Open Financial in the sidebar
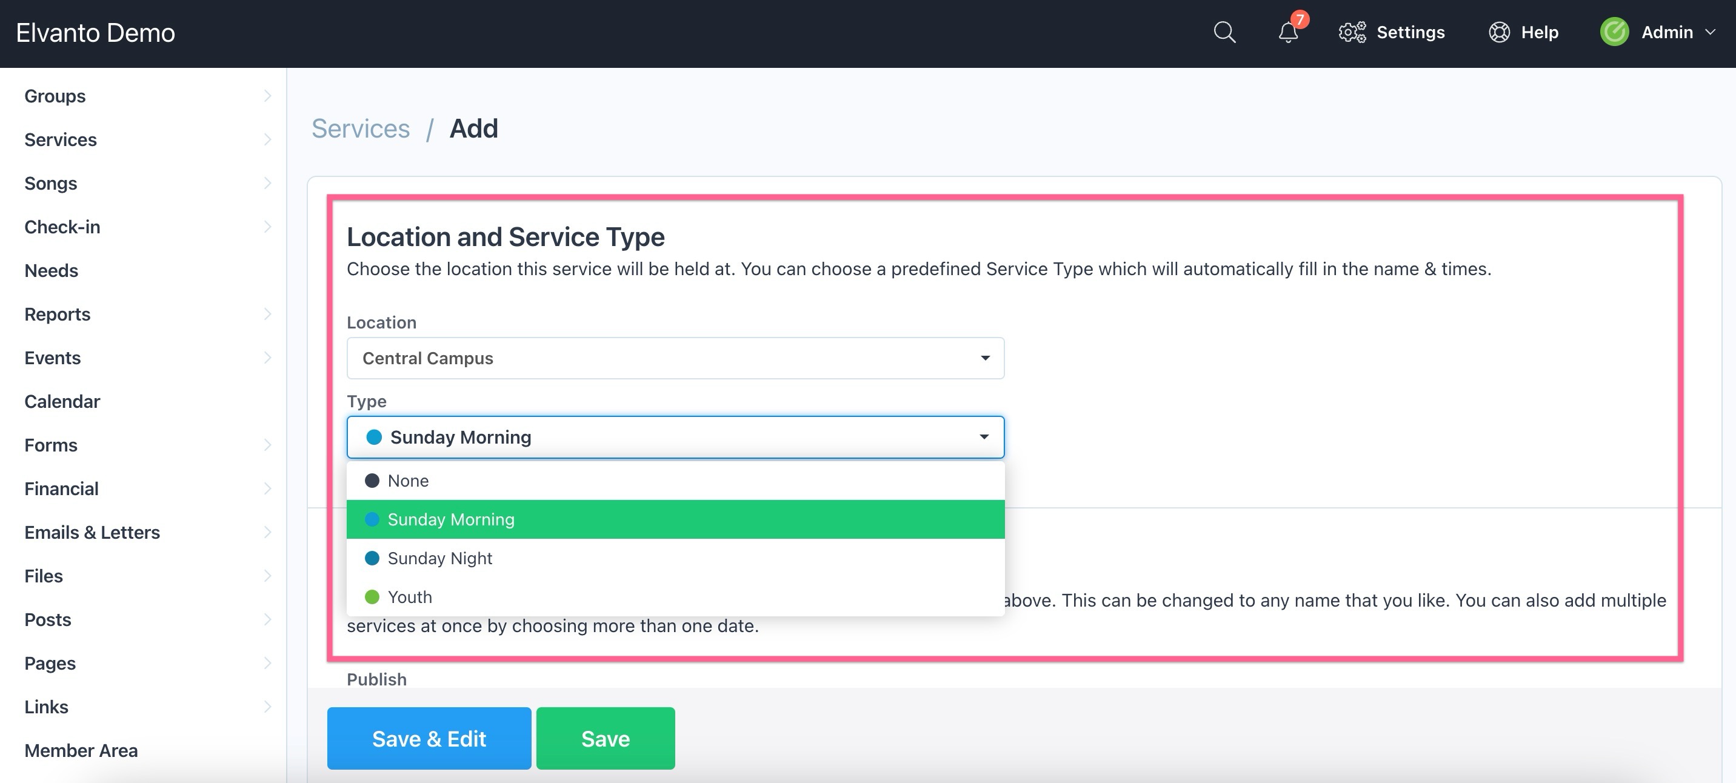The height and width of the screenshot is (783, 1736). (61, 488)
